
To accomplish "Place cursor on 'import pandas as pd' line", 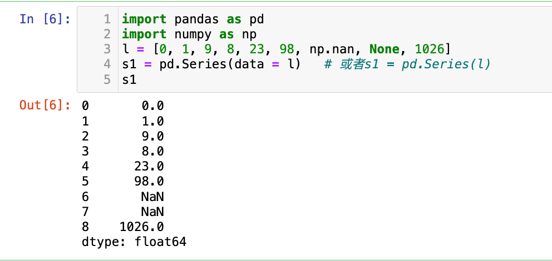I will pyautogui.click(x=193, y=19).
